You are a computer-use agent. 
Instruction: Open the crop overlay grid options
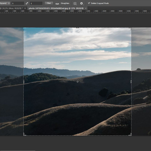pyautogui.click(x=75, y=3)
